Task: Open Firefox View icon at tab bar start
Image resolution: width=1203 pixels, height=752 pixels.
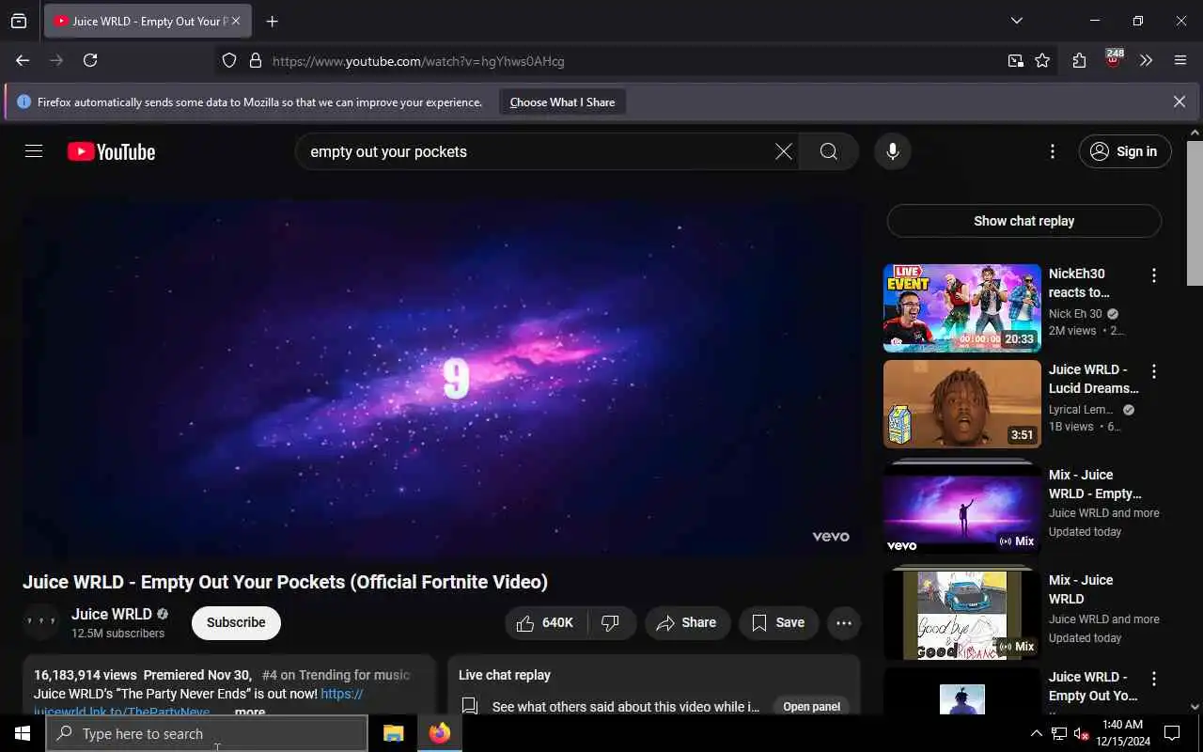Action: [19, 21]
